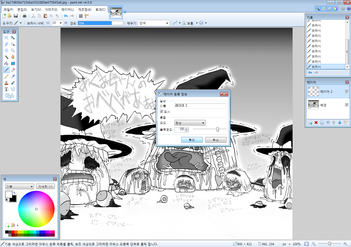Choose the Pan hand tool
This screenshot has width=351, height=247.
pos(13,57)
